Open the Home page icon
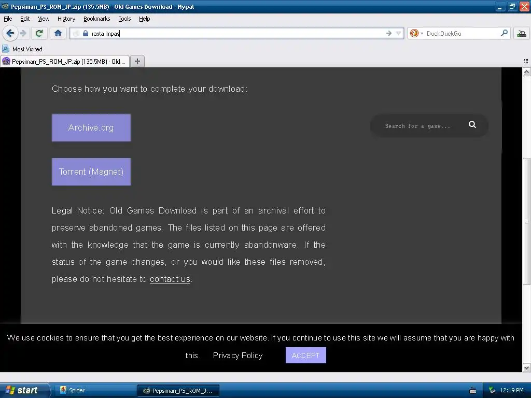 coord(58,33)
